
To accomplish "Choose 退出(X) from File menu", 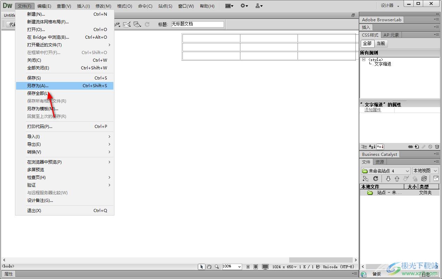I will pyautogui.click(x=65, y=211).
